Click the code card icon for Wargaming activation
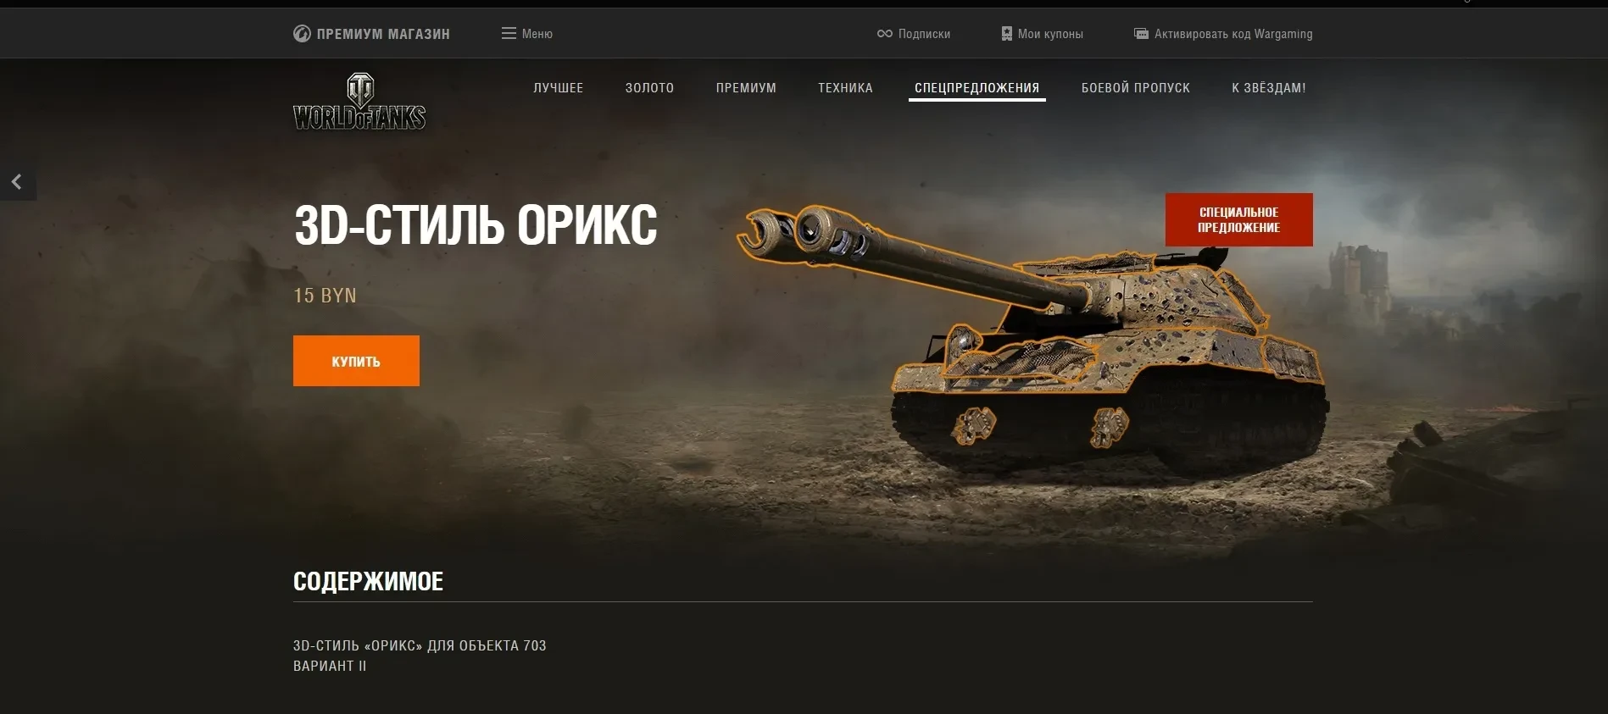The width and height of the screenshot is (1608, 714). click(1141, 34)
